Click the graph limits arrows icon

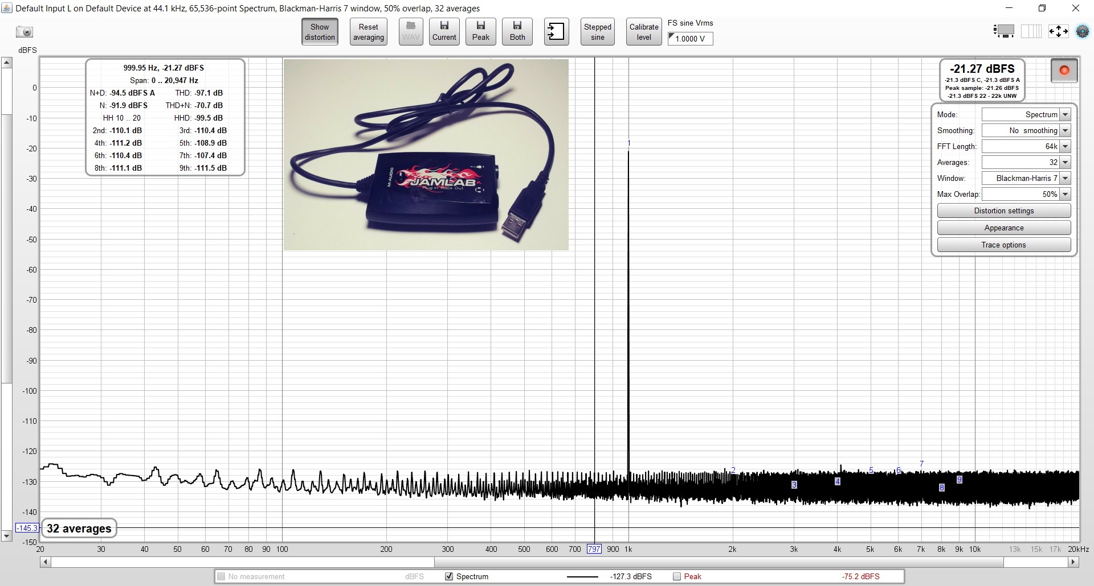point(1058,31)
